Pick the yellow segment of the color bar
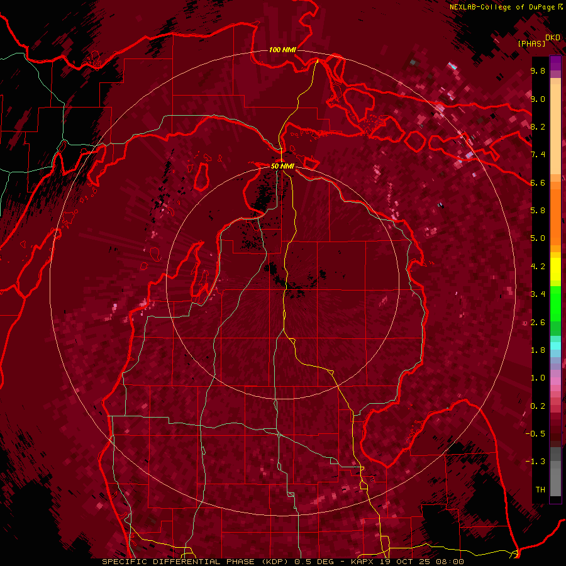The height and width of the screenshot is (566, 566). point(555,269)
